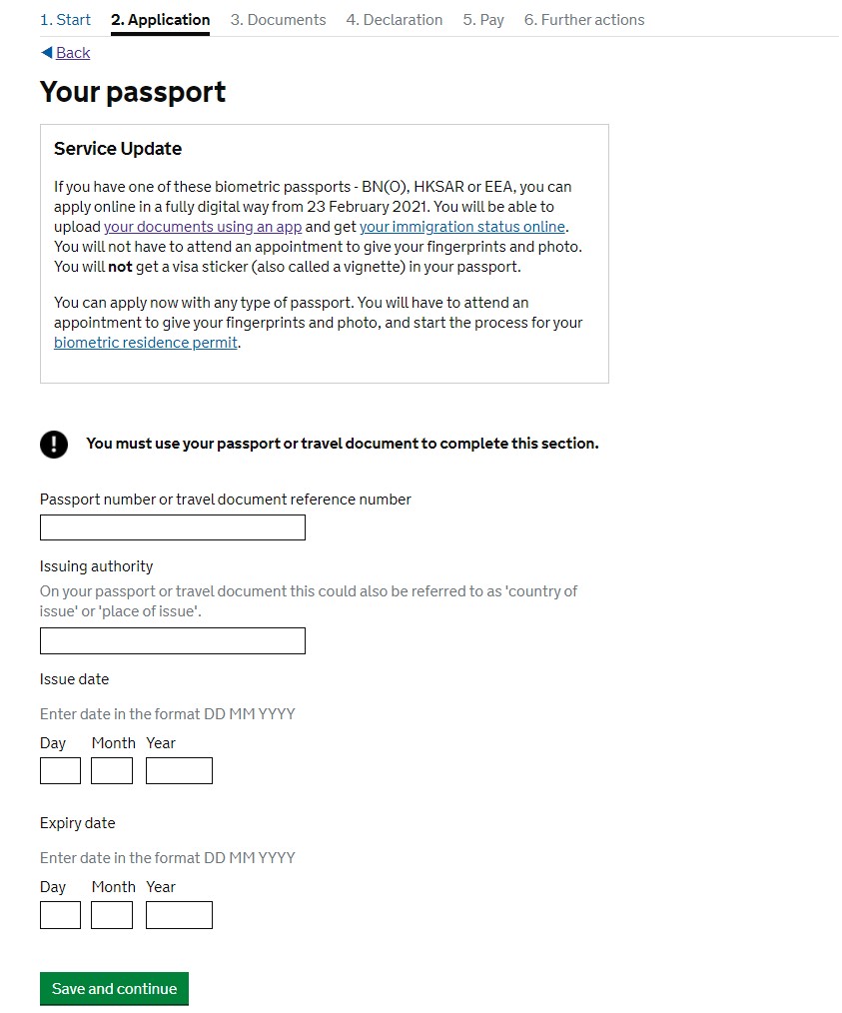Click the black exclamation warning icon

(54, 445)
